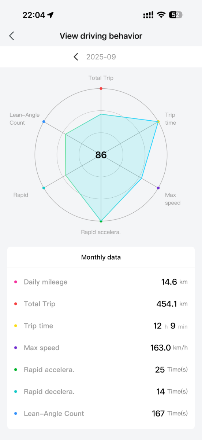This screenshot has height=440, width=202.
Task: Tap the Monthly data header
Action: coord(101,257)
